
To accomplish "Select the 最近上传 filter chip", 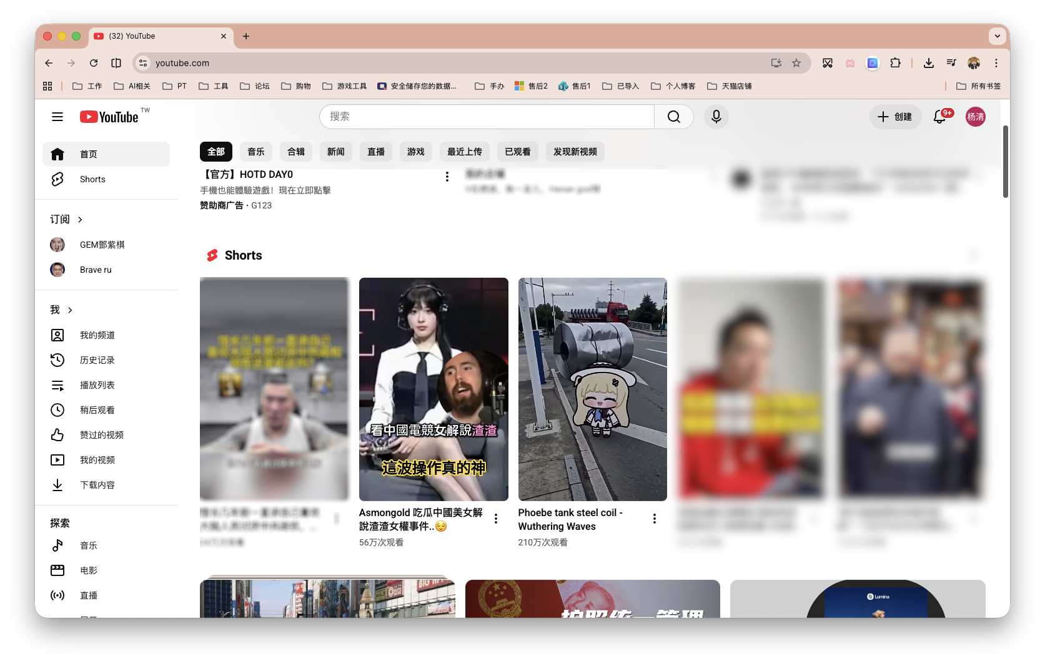I will pos(465,152).
